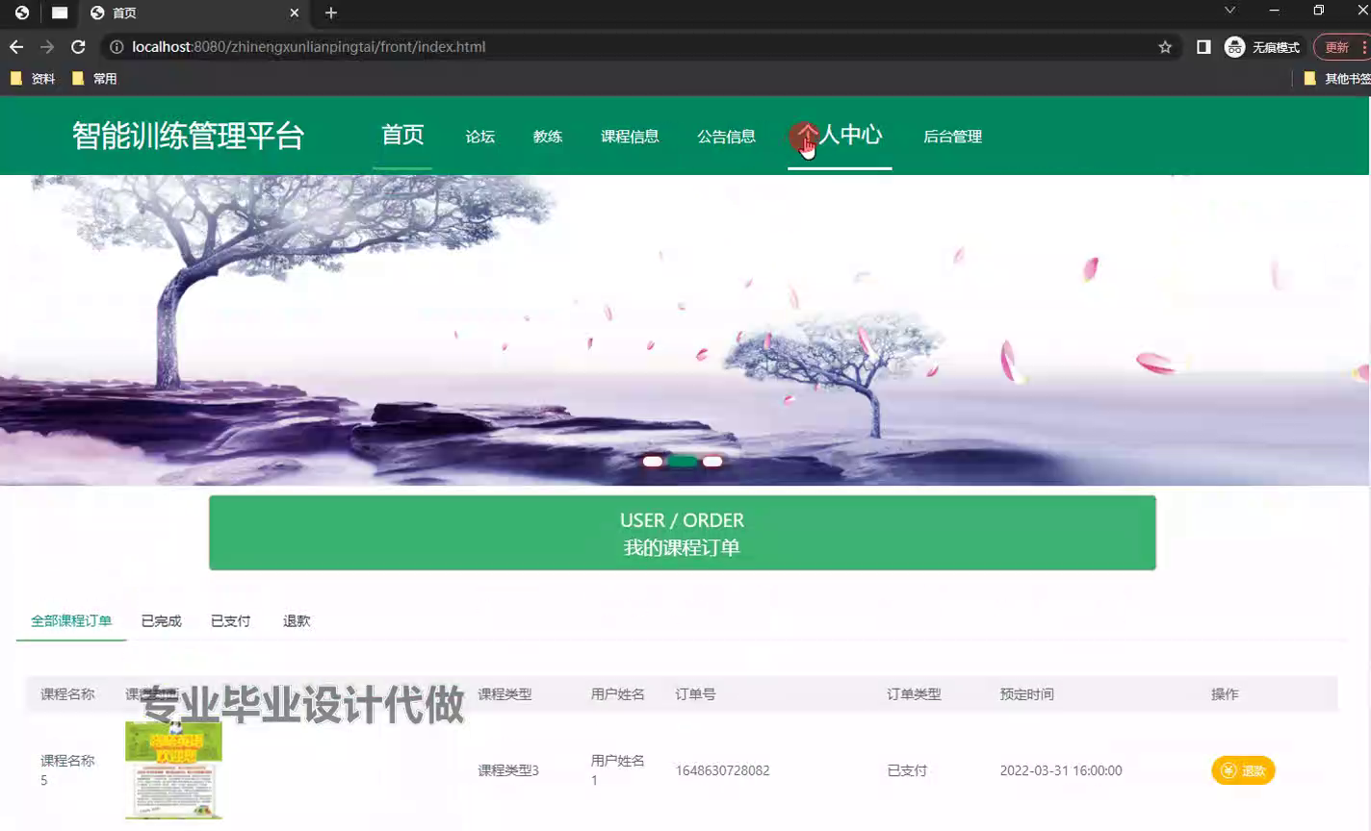Open the 课程信息 navigation item
Screen dimensions: 1371x831
coord(630,137)
